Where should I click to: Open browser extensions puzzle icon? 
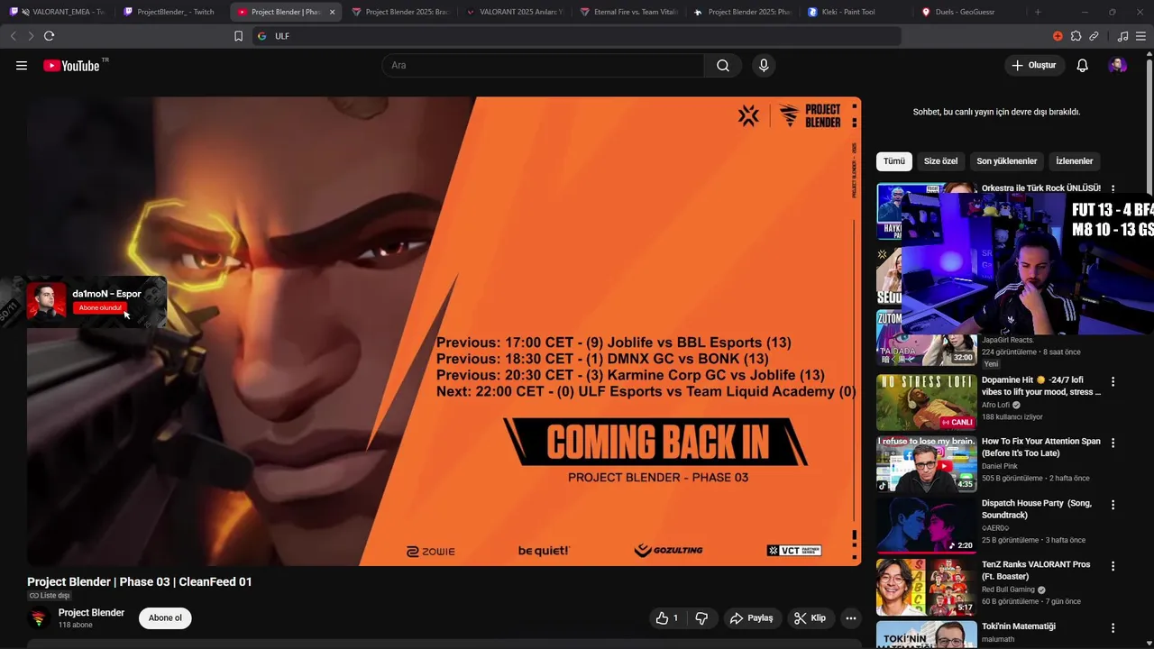click(1076, 36)
